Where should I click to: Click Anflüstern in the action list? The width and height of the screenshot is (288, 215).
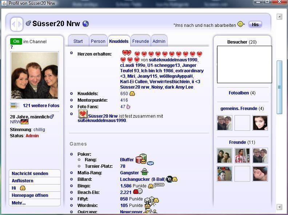tap(23, 181)
